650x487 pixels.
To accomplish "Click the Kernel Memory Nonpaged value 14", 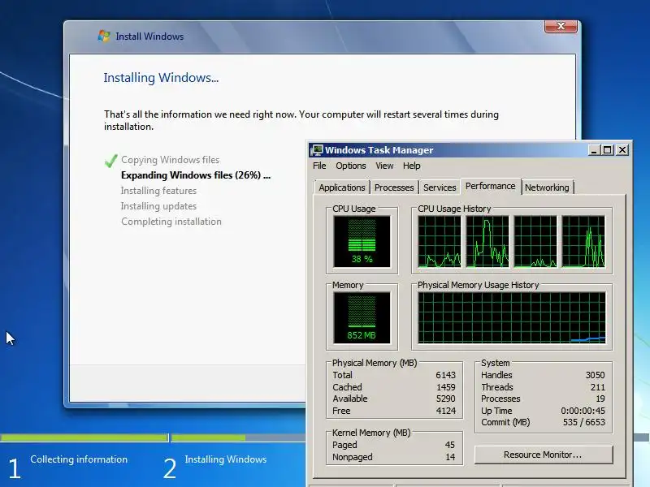I will point(450,457).
